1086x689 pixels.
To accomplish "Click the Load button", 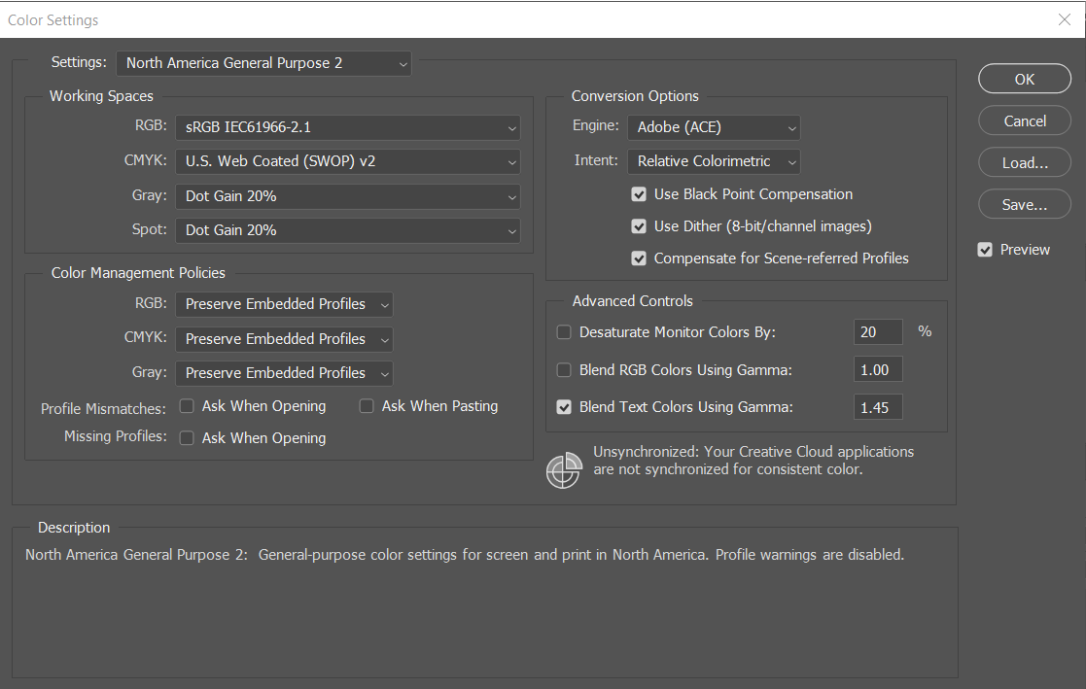I will click(x=1024, y=162).
